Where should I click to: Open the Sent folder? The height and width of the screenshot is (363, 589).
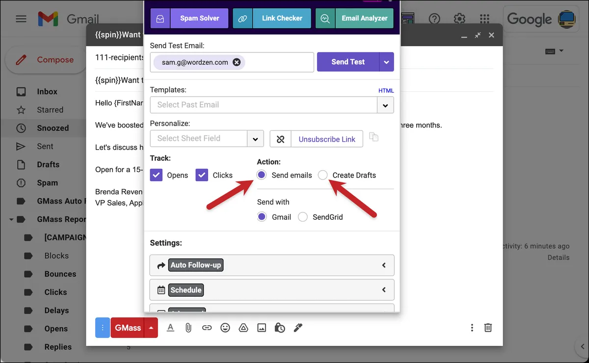tap(45, 146)
